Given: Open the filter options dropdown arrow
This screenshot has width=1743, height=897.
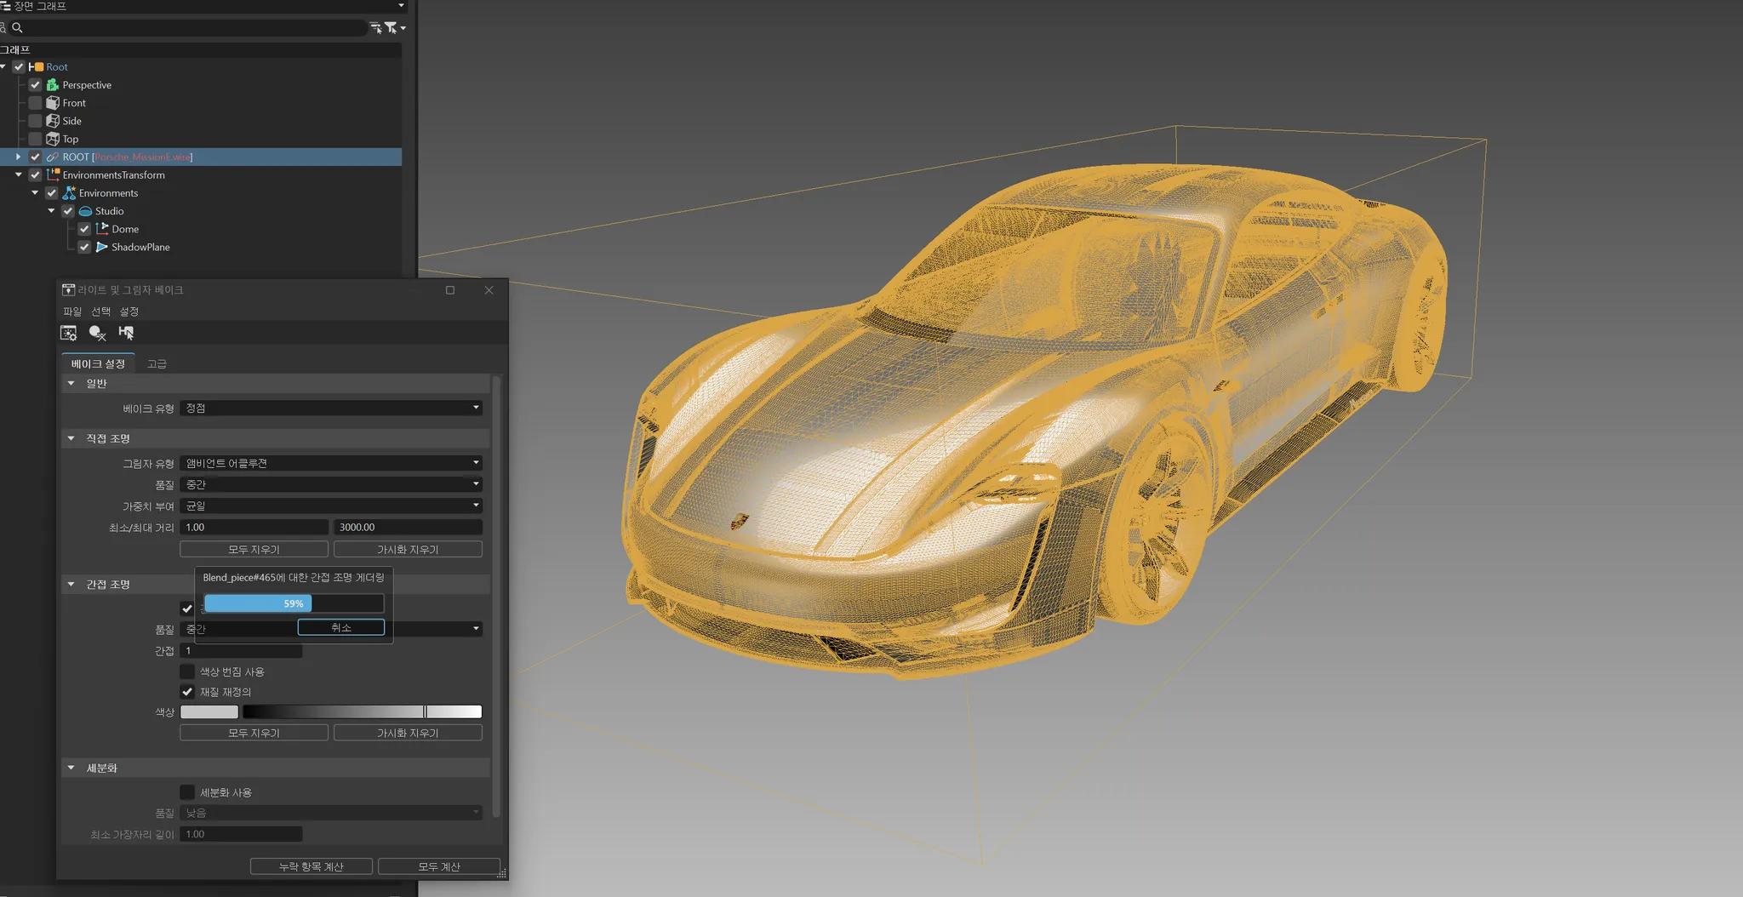Looking at the screenshot, I should pos(403,28).
